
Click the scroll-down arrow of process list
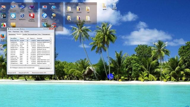pyautogui.click(x=51, y=63)
